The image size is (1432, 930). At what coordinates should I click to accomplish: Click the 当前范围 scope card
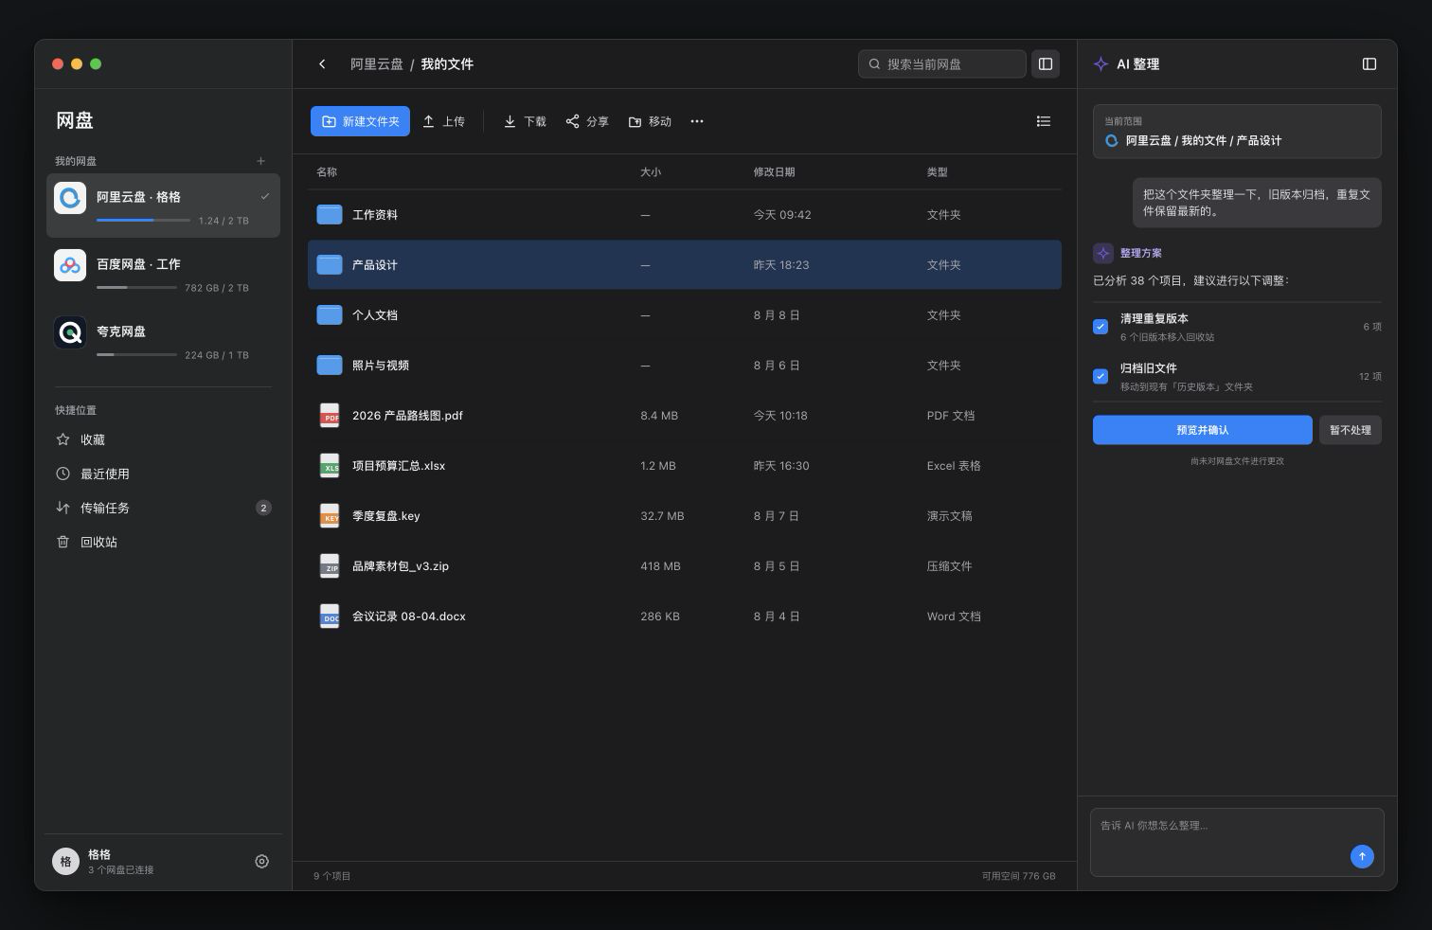point(1237,132)
